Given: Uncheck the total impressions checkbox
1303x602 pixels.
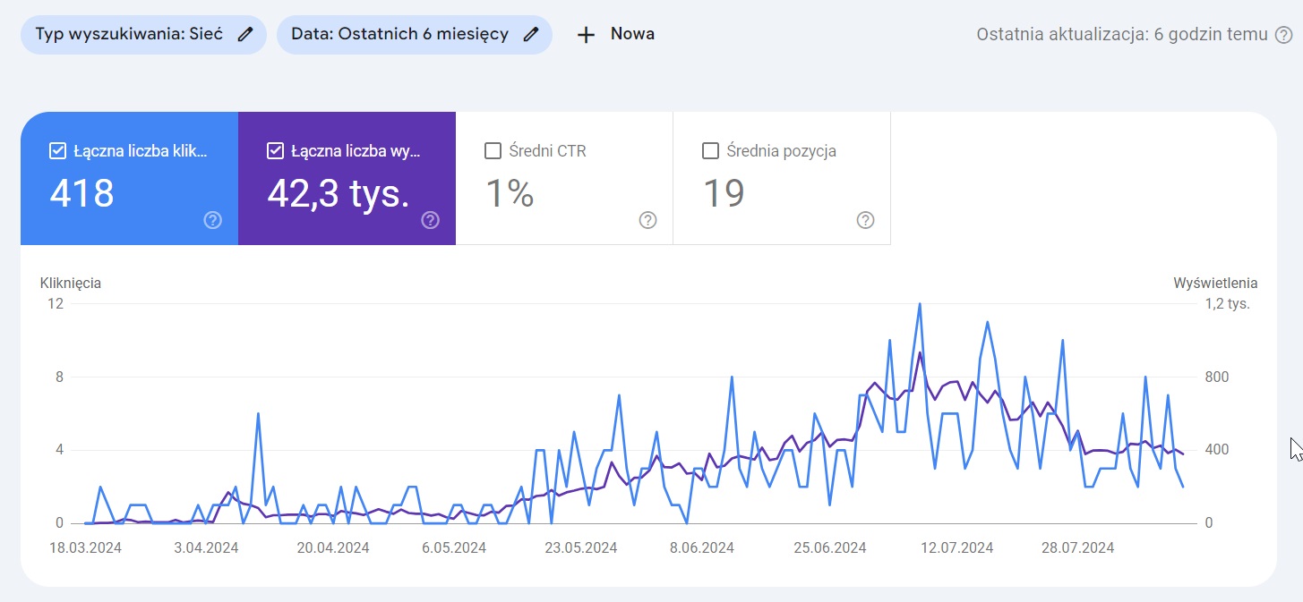Looking at the screenshot, I should pos(276,151).
